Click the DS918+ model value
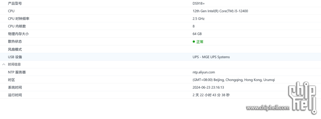This screenshot has width=321, height=119. click(199, 4)
